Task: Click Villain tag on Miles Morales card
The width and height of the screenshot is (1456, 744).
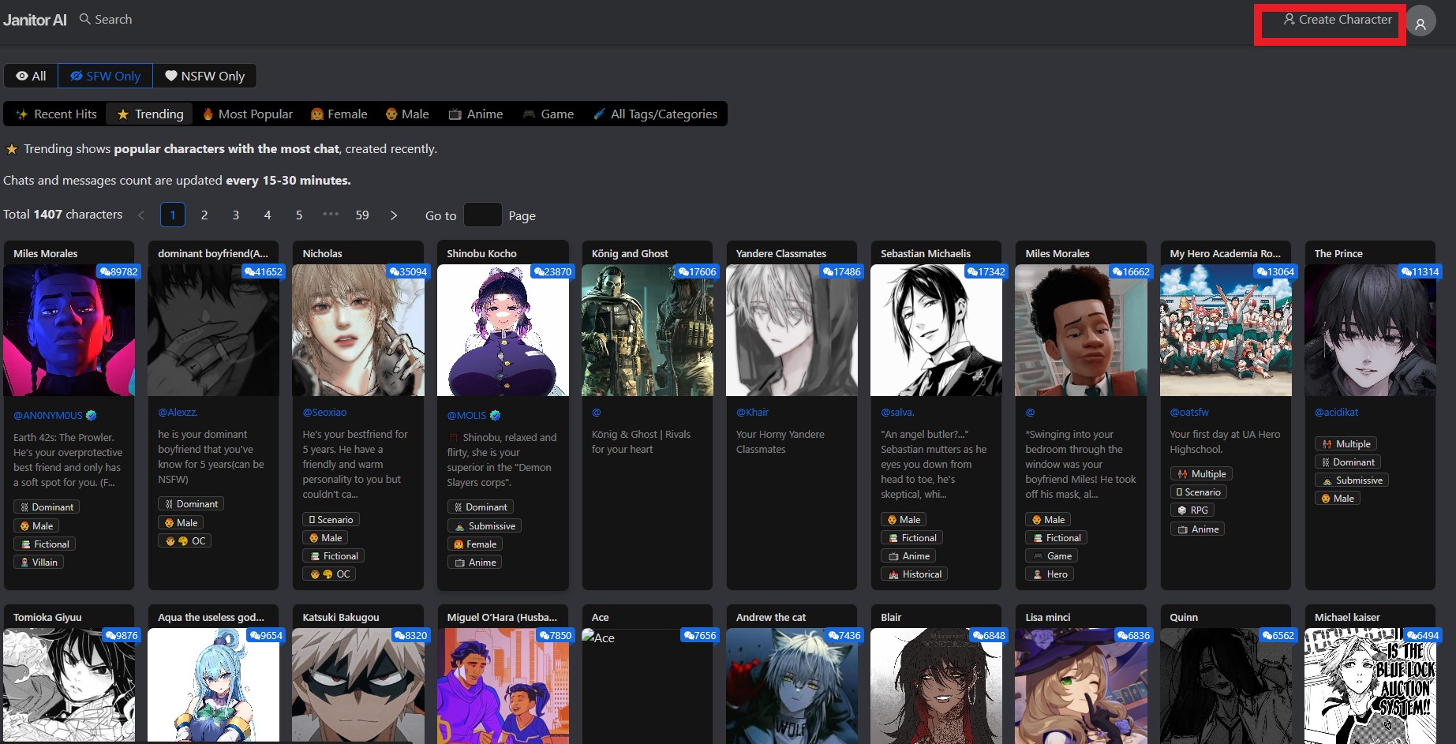Action: (39, 563)
